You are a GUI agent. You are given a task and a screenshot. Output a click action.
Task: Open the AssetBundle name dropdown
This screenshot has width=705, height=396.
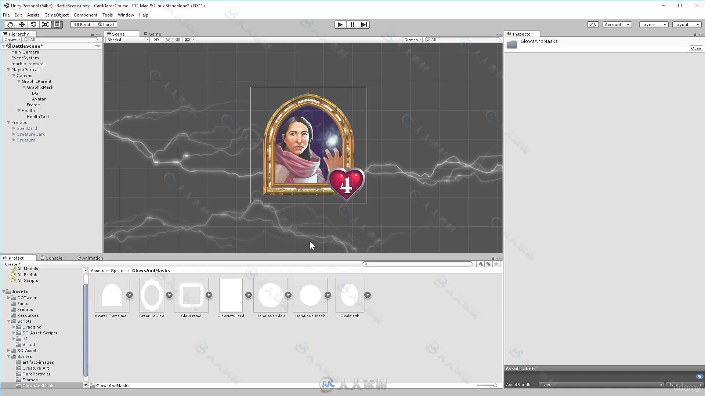tap(601, 385)
